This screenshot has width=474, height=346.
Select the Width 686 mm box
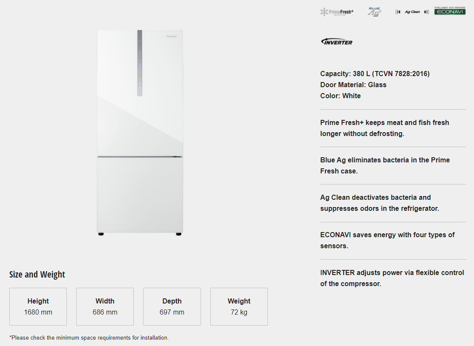[105, 306]
